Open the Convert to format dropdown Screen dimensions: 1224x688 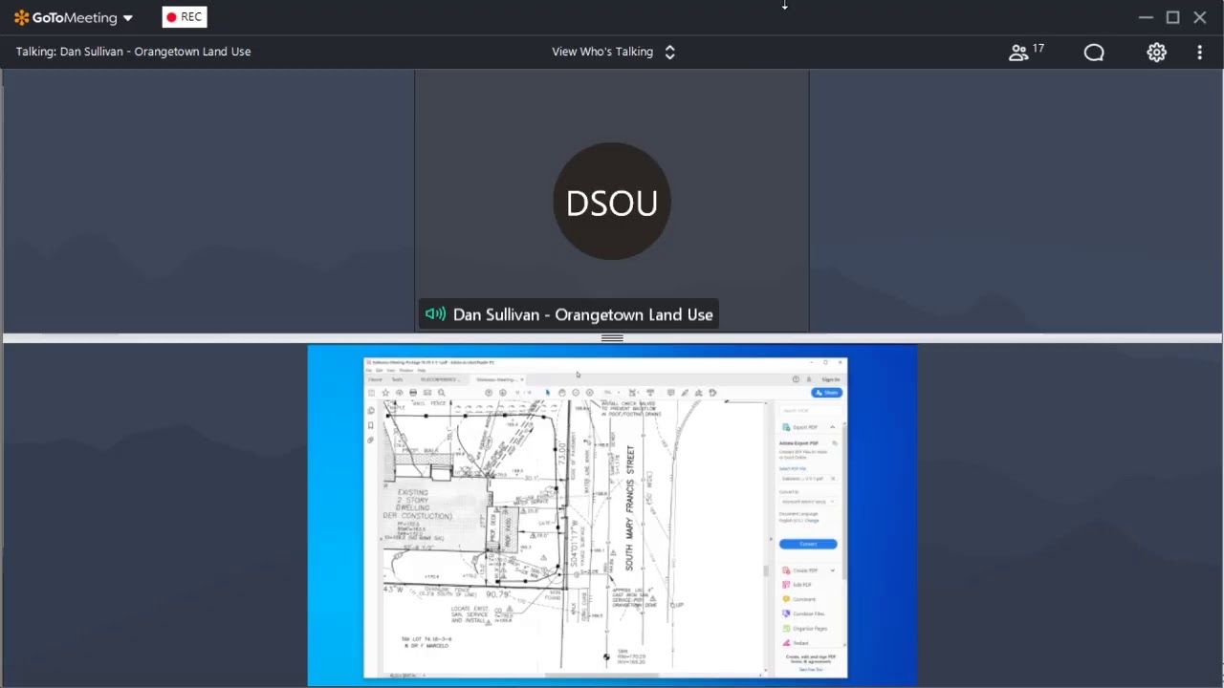(807, 502)
